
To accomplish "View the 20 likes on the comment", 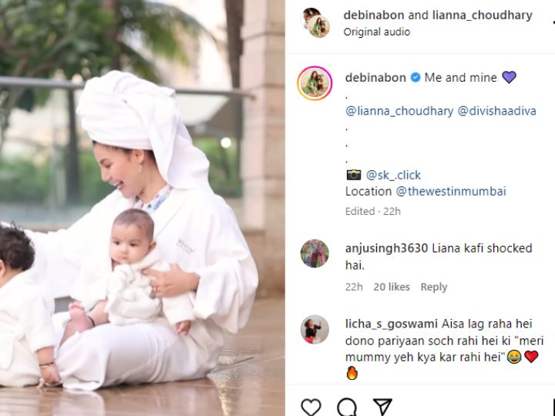I will [392, 287].
